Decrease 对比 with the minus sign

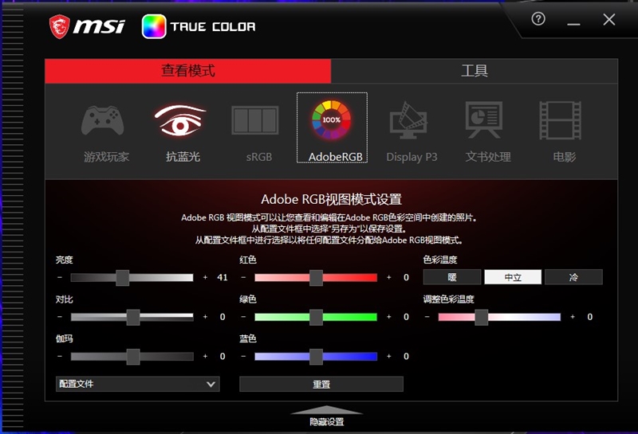click(60, 317)
